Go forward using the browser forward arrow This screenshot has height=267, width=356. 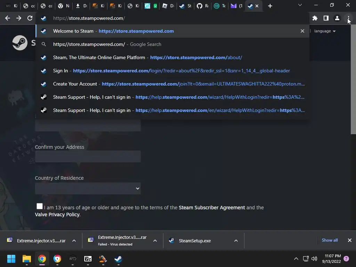pos(19,18)
